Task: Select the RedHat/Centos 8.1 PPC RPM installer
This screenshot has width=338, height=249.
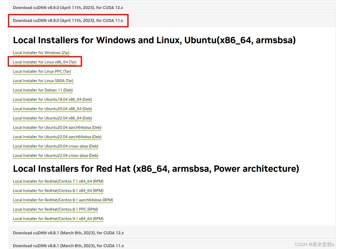Action: tap(55, 209)
